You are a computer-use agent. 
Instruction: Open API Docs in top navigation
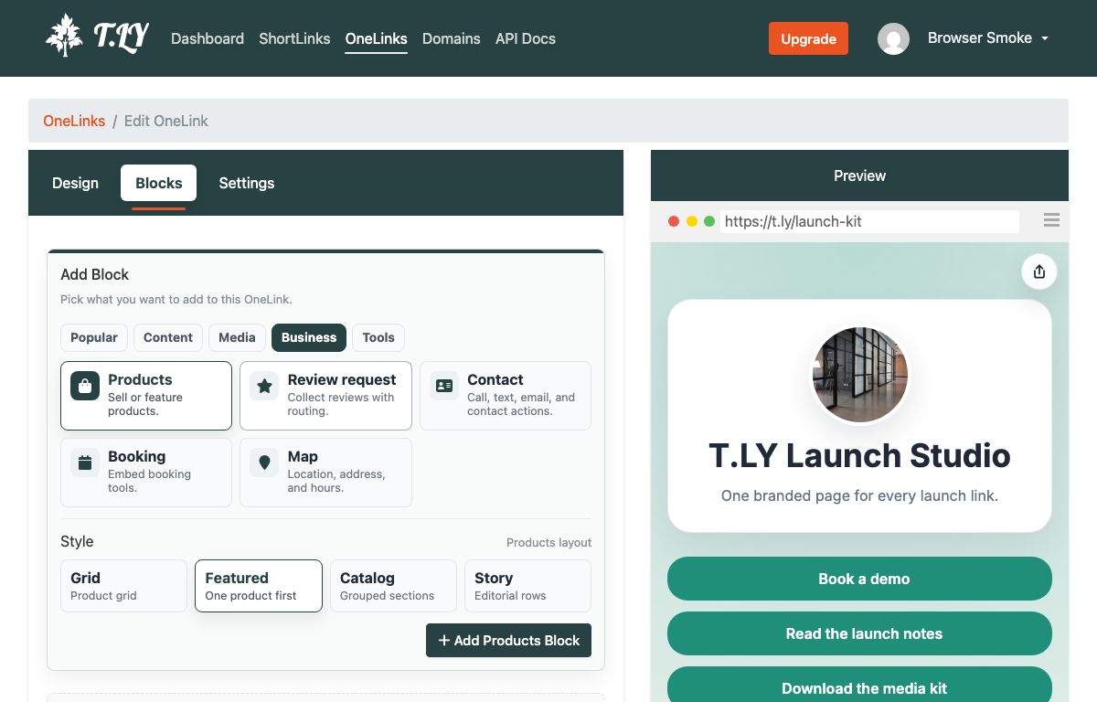pyautogui.click(x=526, y=38)
